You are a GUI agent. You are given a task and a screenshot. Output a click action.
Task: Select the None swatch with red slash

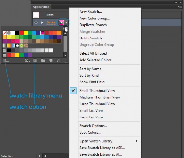[5, 33]
